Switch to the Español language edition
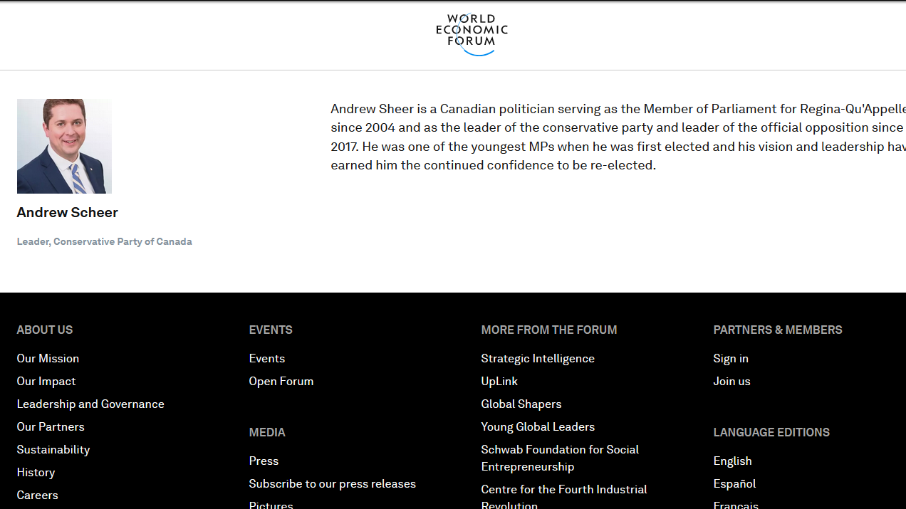This screenshot has height=509, width=906. [734, 483]
